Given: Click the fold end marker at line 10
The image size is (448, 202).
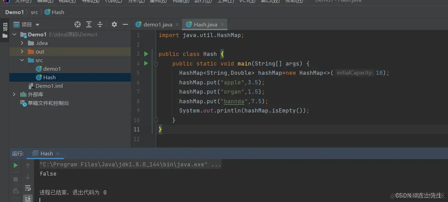Looking at the screenshot, I should click(x=156, y=120).
